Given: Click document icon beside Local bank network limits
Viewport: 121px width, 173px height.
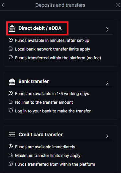Looking at the screenshot, I should (x=11, y=49).
